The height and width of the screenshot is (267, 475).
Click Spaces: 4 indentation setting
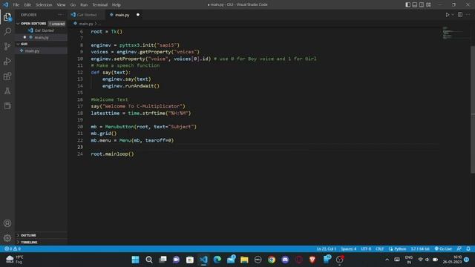[x=349, y=249]
